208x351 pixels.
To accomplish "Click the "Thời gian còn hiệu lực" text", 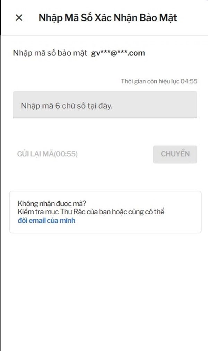I will point(150,81).
